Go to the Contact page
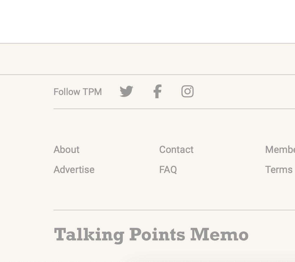This screenshot has width=295, height=262. click(176, 149)
